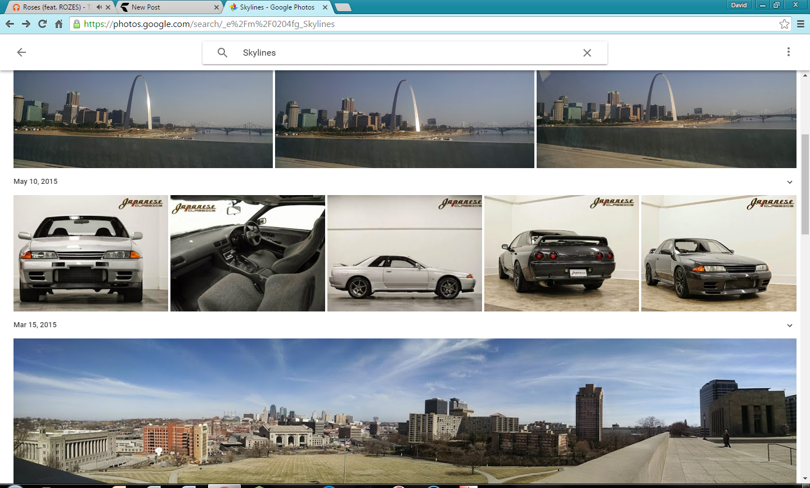
Task: Reload the page
Action: [42, 24]
